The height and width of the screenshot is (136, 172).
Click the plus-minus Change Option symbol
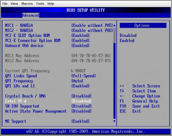pos(122,96)
